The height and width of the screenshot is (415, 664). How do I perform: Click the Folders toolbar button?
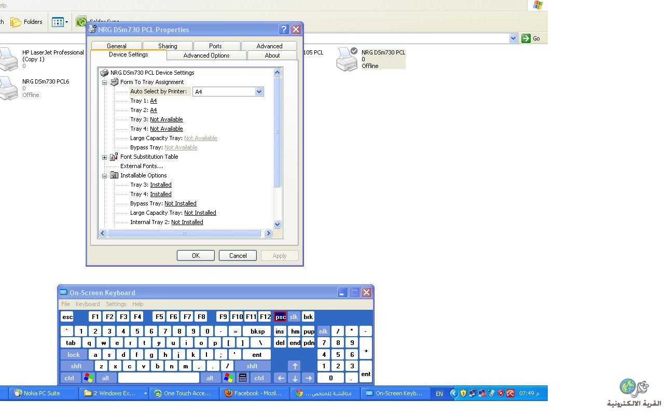click(26, 22)
